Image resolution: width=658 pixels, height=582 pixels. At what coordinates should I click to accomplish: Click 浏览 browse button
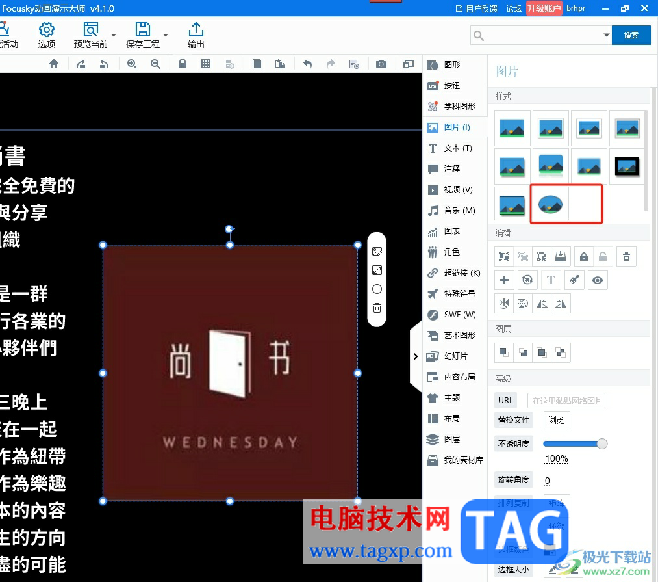[x=557, y=420]
